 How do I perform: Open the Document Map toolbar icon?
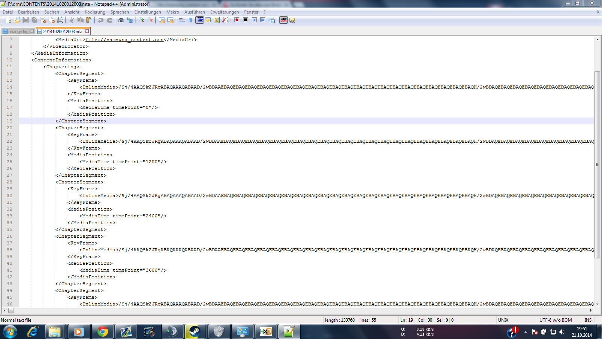[x=217, y=20]
